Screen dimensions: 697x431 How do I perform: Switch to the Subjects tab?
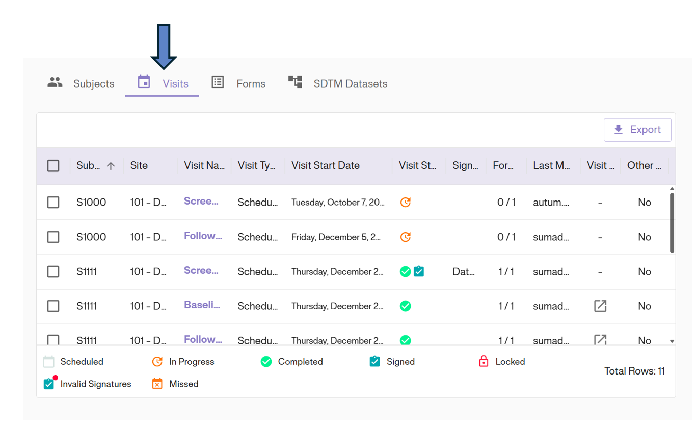82,83
